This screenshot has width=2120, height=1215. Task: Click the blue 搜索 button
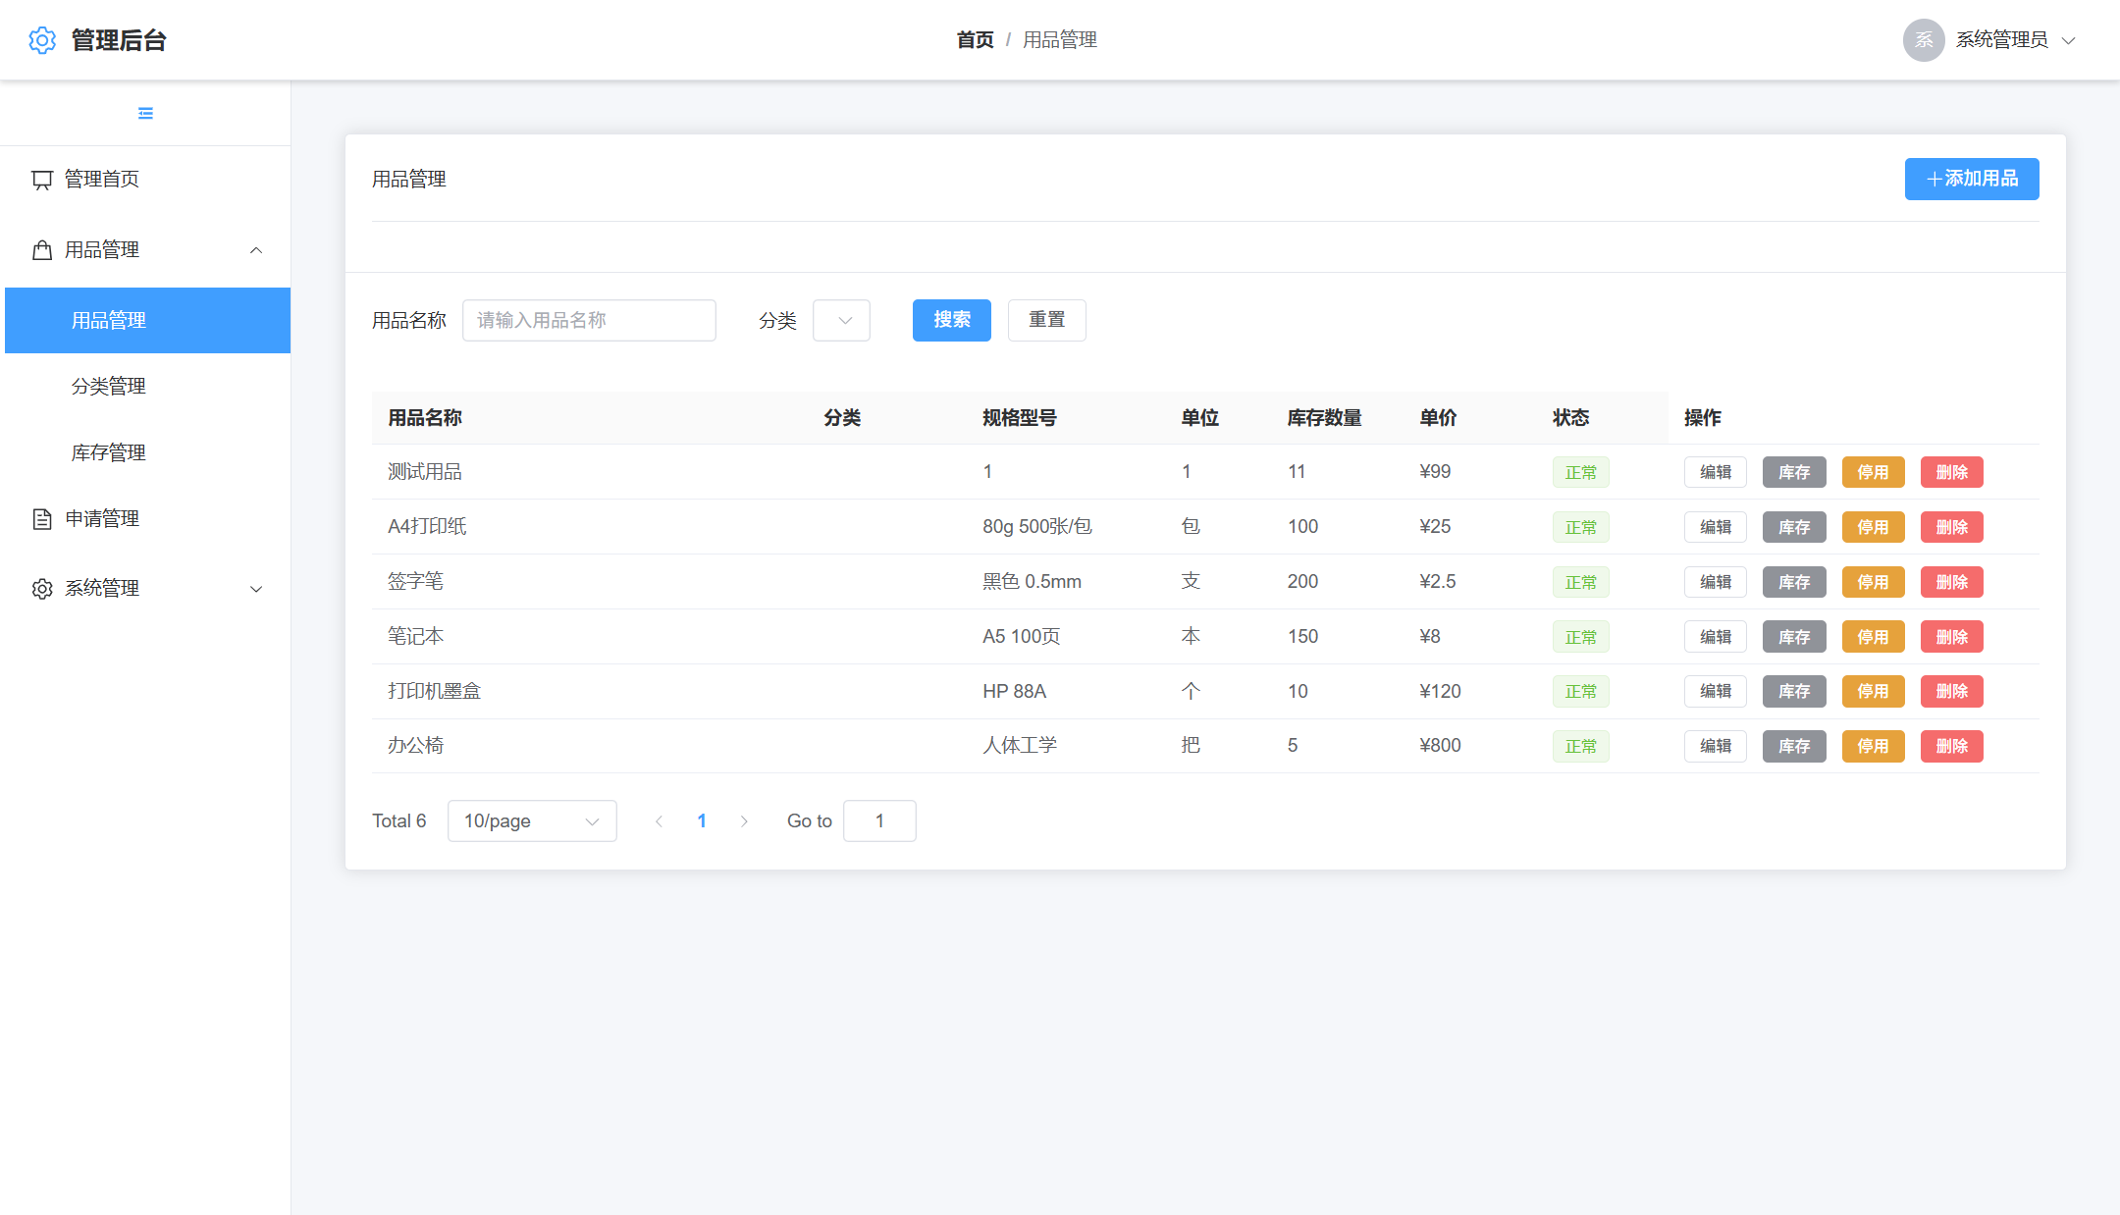pyautogui.click(x=951, y=320)
